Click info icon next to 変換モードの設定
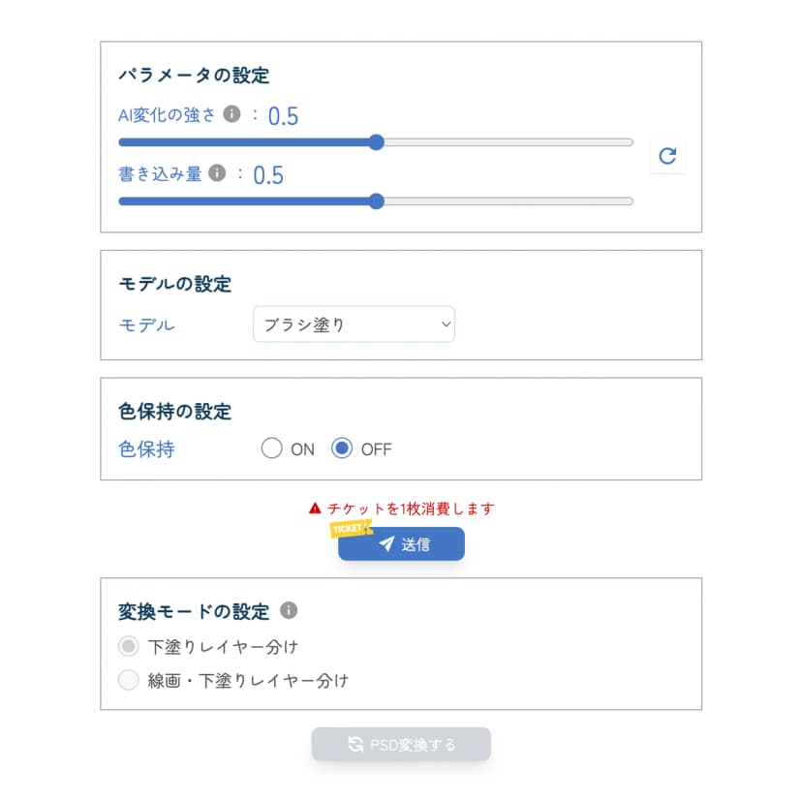The height and width of the screenshot is (802, 802). pyautogui.click(x=289, y=610)
